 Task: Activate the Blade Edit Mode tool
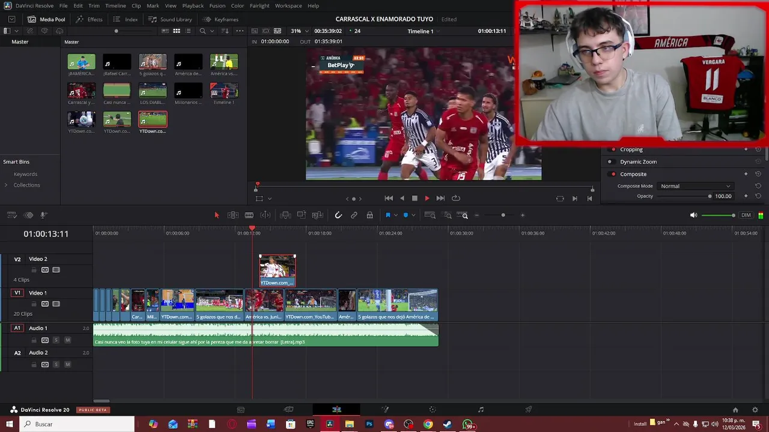(x=249, y=215)
